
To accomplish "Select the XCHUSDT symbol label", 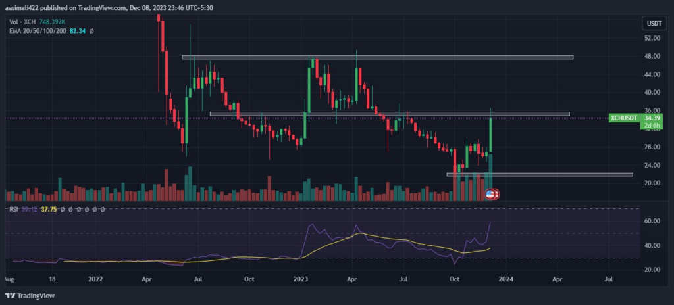I will point(624,118).
